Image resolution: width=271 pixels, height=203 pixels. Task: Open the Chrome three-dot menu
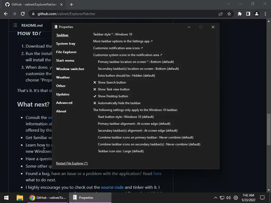(x=265, y=14)
